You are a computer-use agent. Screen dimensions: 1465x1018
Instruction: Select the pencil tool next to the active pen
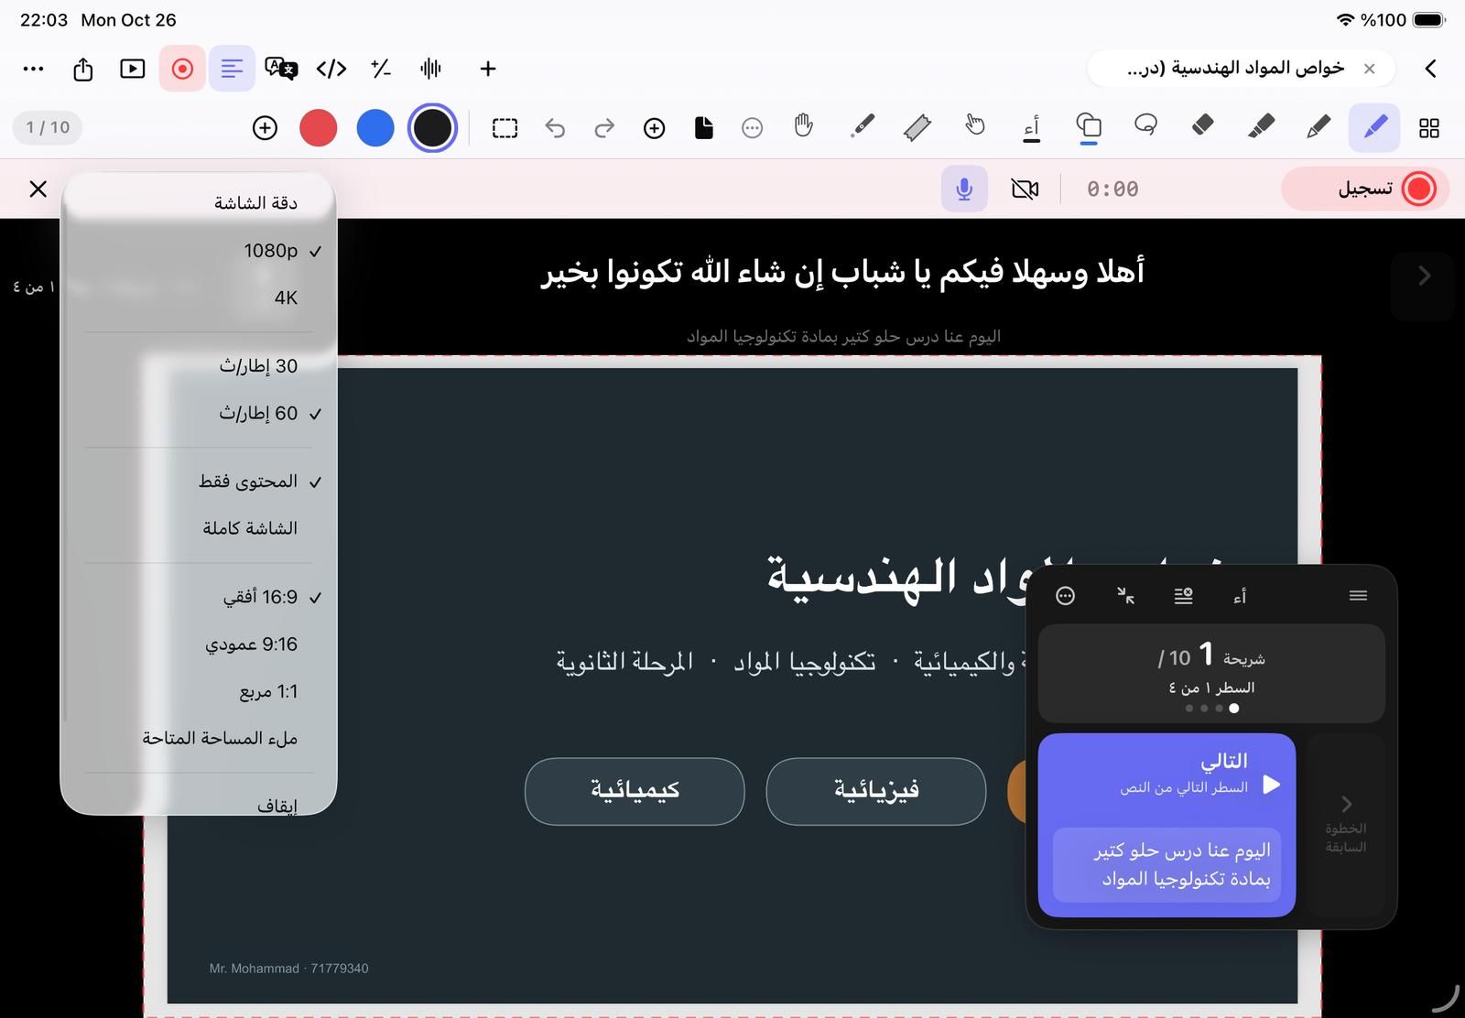[x=1318, y=127]
